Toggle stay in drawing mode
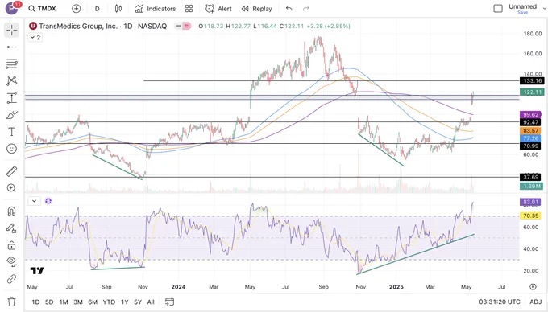This screenshot has height=312, width=548. pos(11,228)
